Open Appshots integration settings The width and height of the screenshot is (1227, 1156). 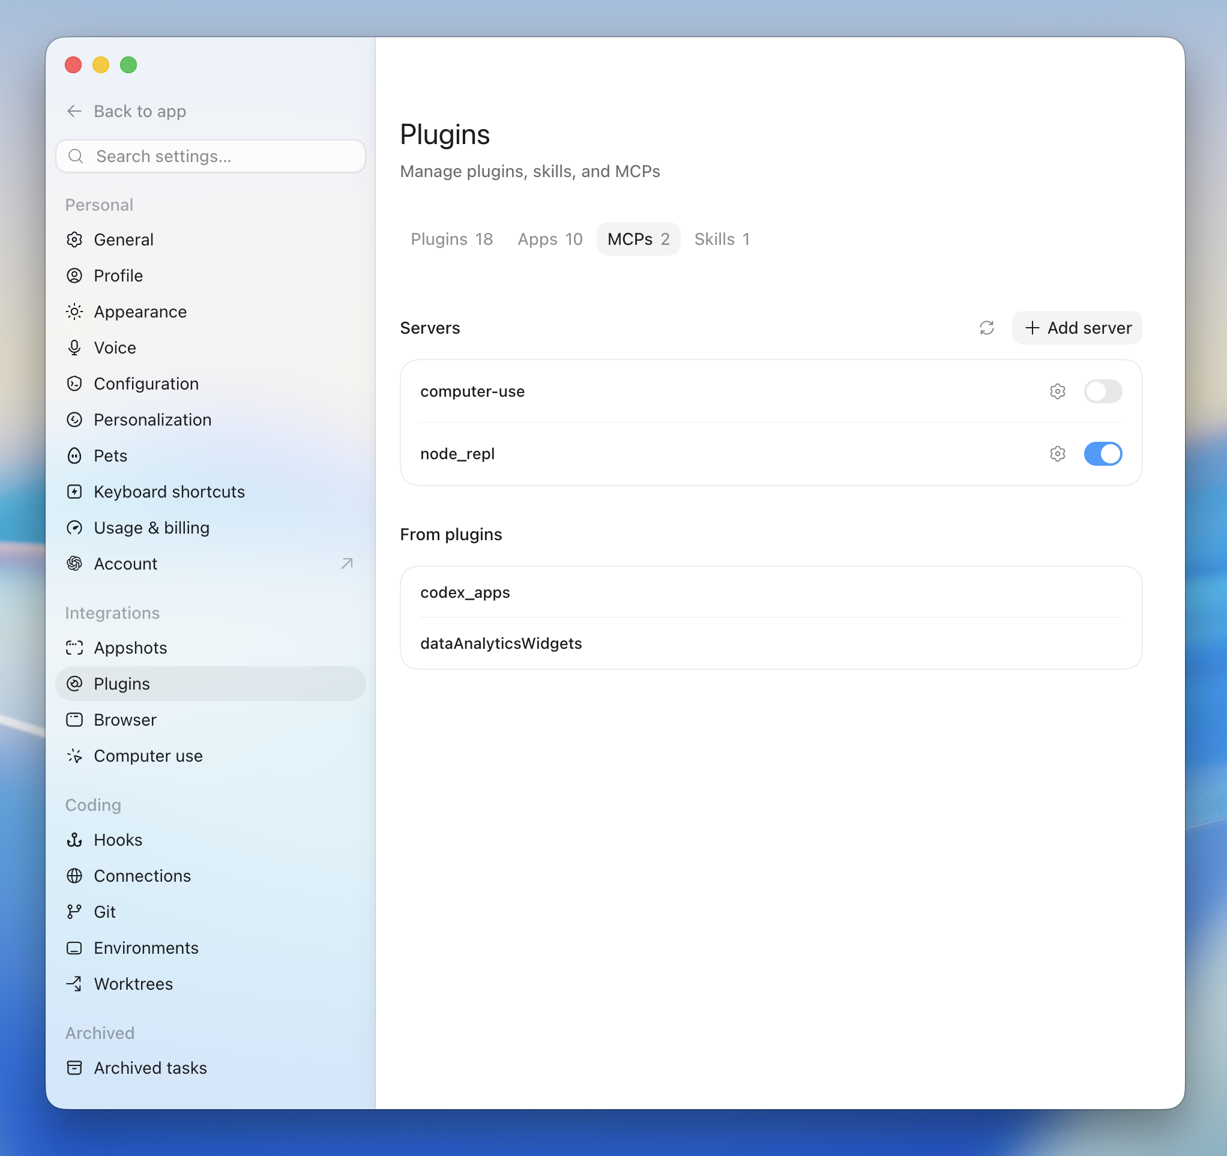point(211,648)
